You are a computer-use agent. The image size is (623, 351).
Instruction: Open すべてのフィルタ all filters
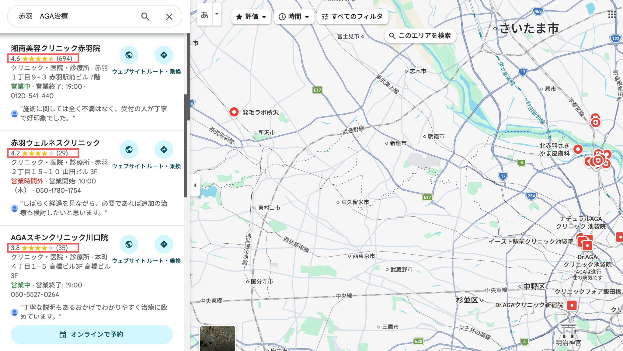tap(353, 16)
